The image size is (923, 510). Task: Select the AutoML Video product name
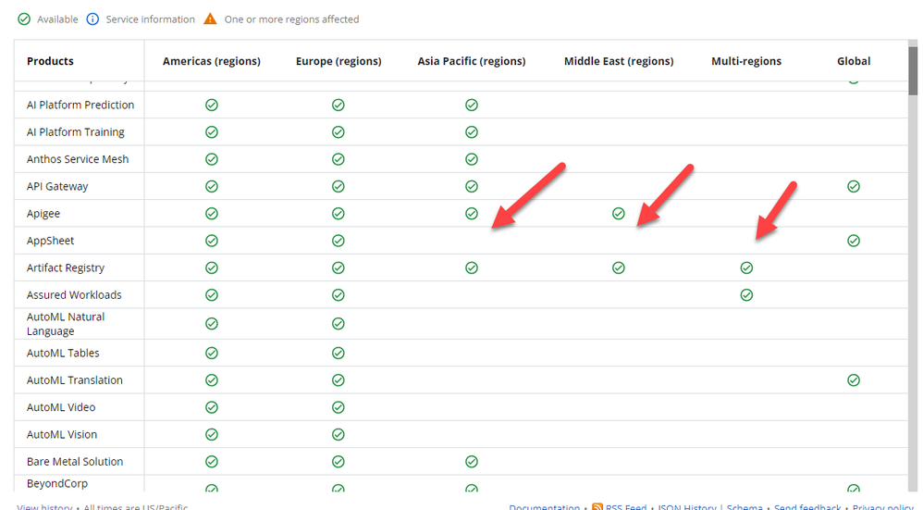click(61, 407)
